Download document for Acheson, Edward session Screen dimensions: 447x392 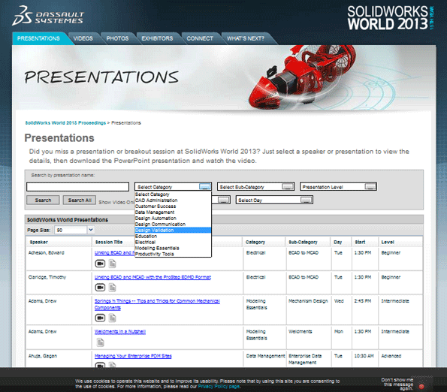pos(113,264)
